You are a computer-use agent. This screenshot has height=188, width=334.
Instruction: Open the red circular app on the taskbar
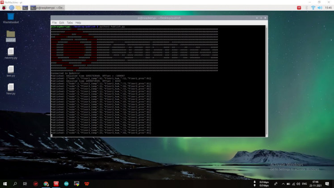pyautogui.click(x=36, y=184)
